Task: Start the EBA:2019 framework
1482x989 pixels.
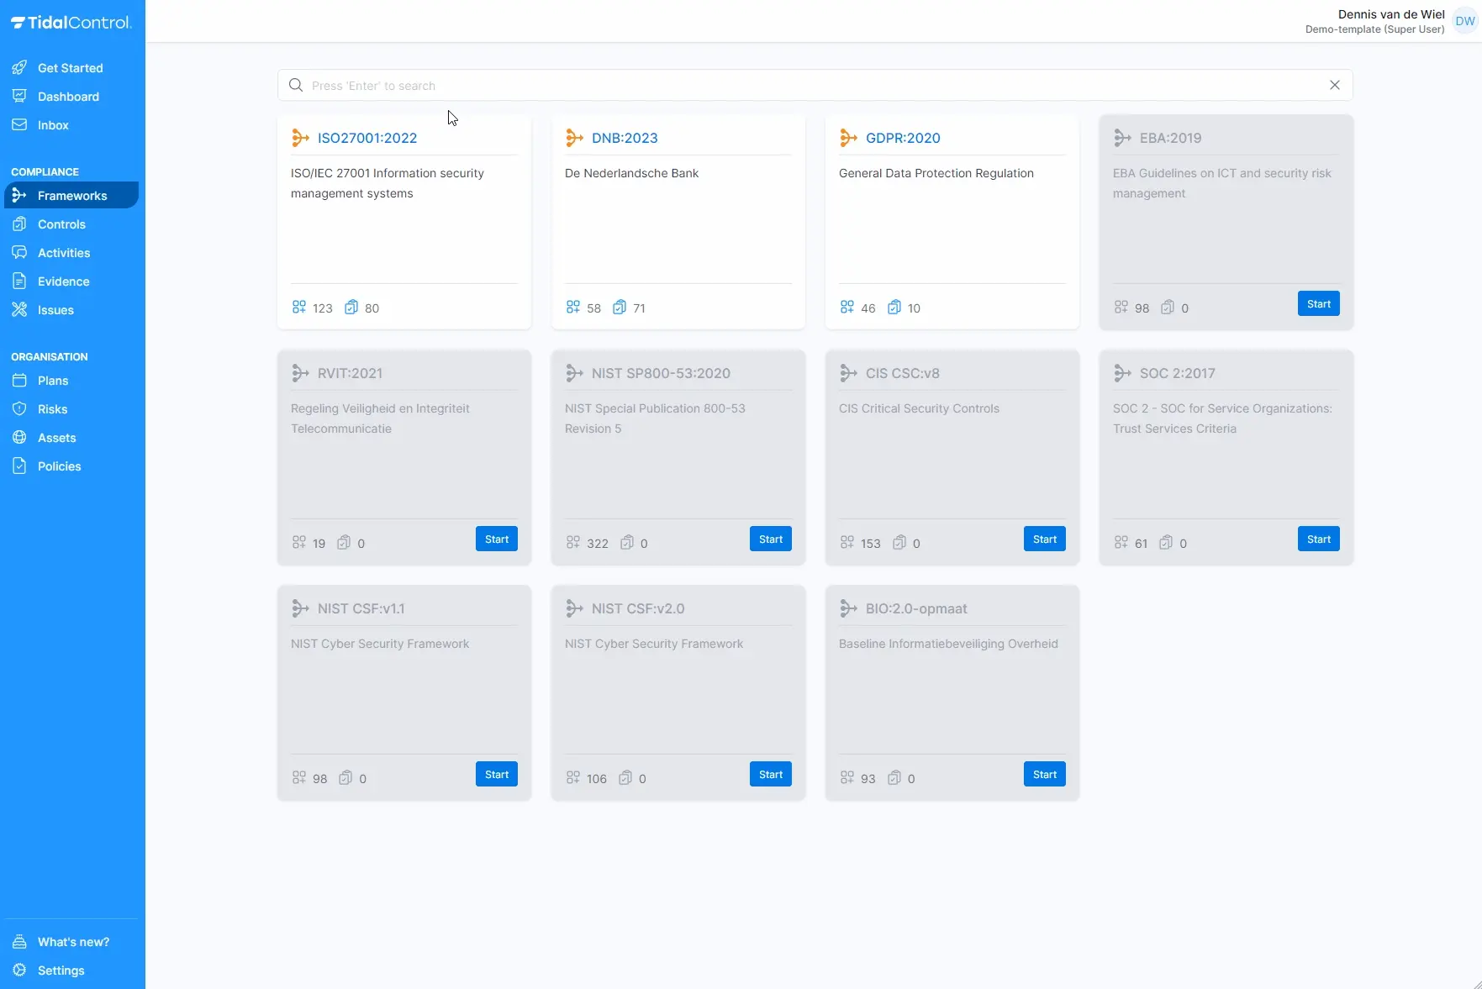Action: click(x=1319, y=304)
